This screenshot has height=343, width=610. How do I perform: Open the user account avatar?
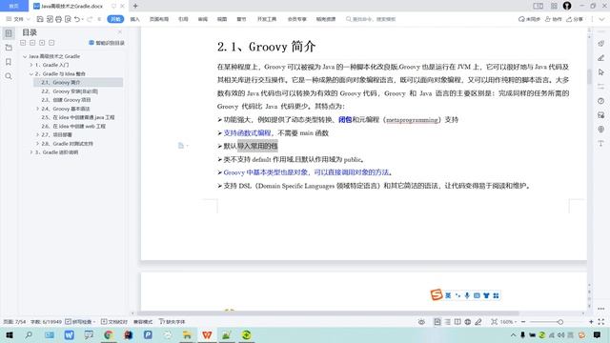tap(567, 6)
